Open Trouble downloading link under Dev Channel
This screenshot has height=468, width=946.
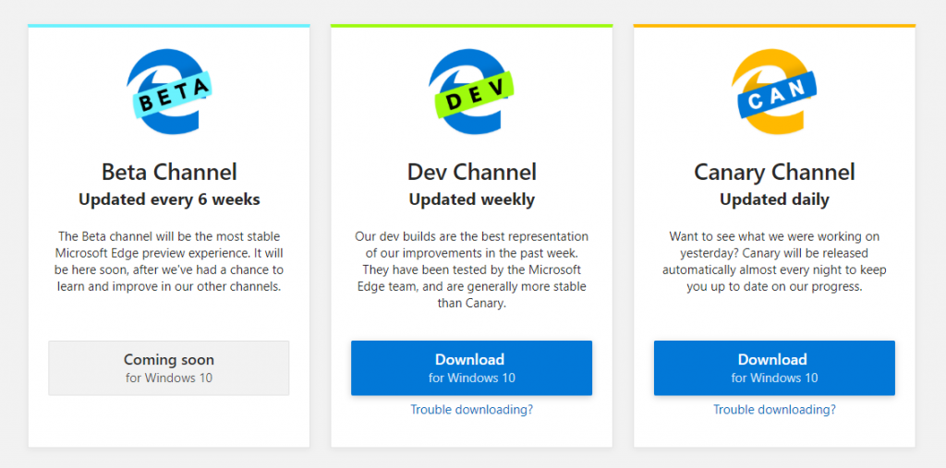(472, 410)
